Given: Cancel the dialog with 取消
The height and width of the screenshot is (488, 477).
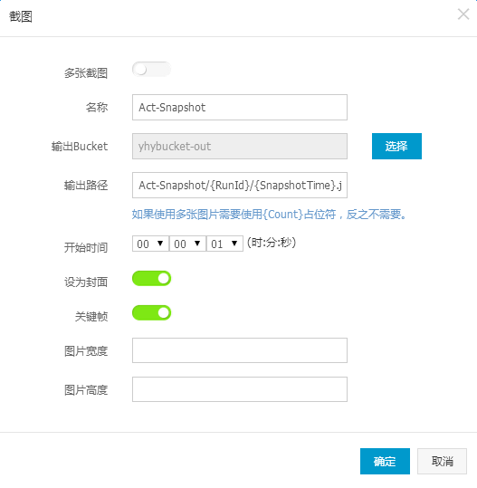Looking at the screenshot, I should pyautogui.click(x=442, y=461).
